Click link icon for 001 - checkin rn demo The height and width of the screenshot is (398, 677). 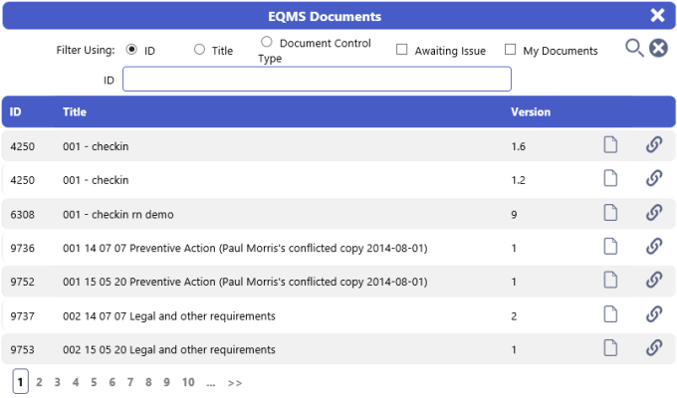(x=654, y=212)
